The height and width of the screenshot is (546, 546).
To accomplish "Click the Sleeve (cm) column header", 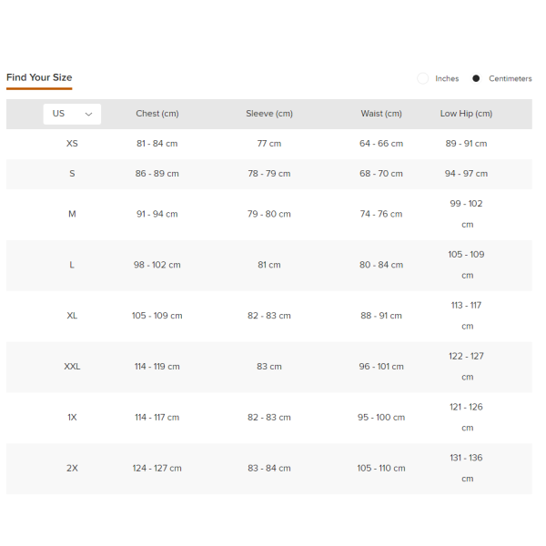I will [269, 114].
